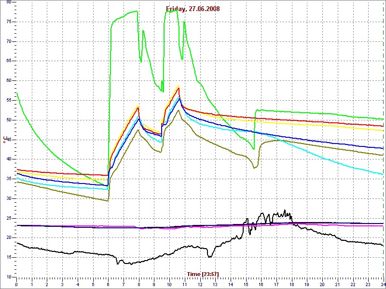Click y-axis value 75

8,22
